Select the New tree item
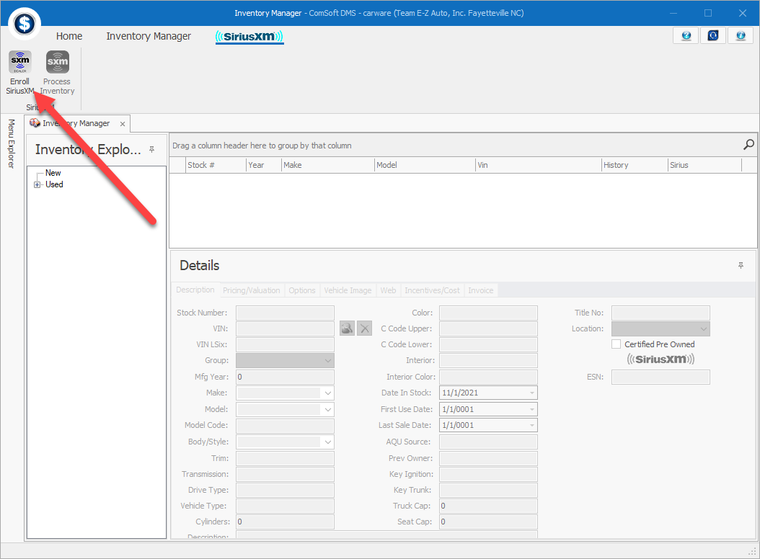This screenshot has height=559, width=760. click(53, 173)
